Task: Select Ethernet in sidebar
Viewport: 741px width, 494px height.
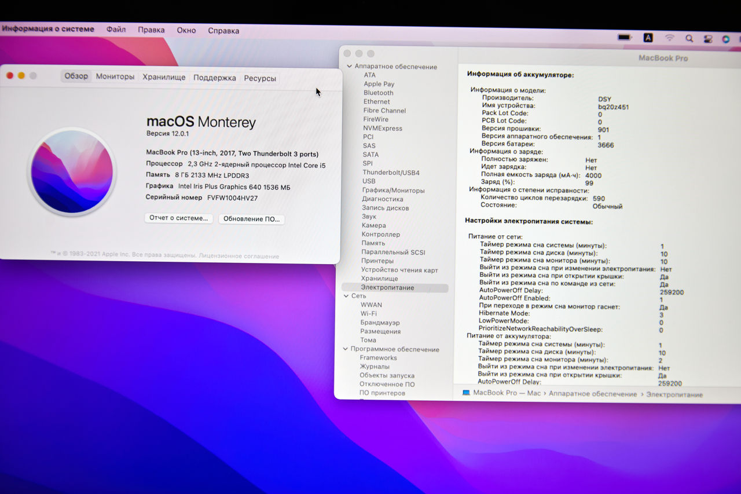Action: point(377,101)
